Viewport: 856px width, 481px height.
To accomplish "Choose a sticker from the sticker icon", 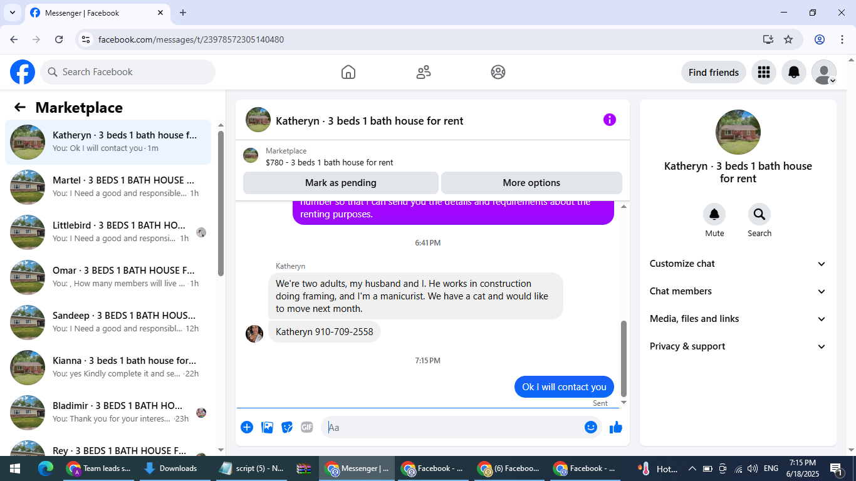I will pyautogui.click(x=288, y=427).
